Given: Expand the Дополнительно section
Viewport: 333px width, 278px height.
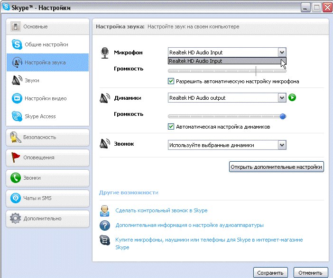Looking at the screenshot, I should click(x=48, y=218).
